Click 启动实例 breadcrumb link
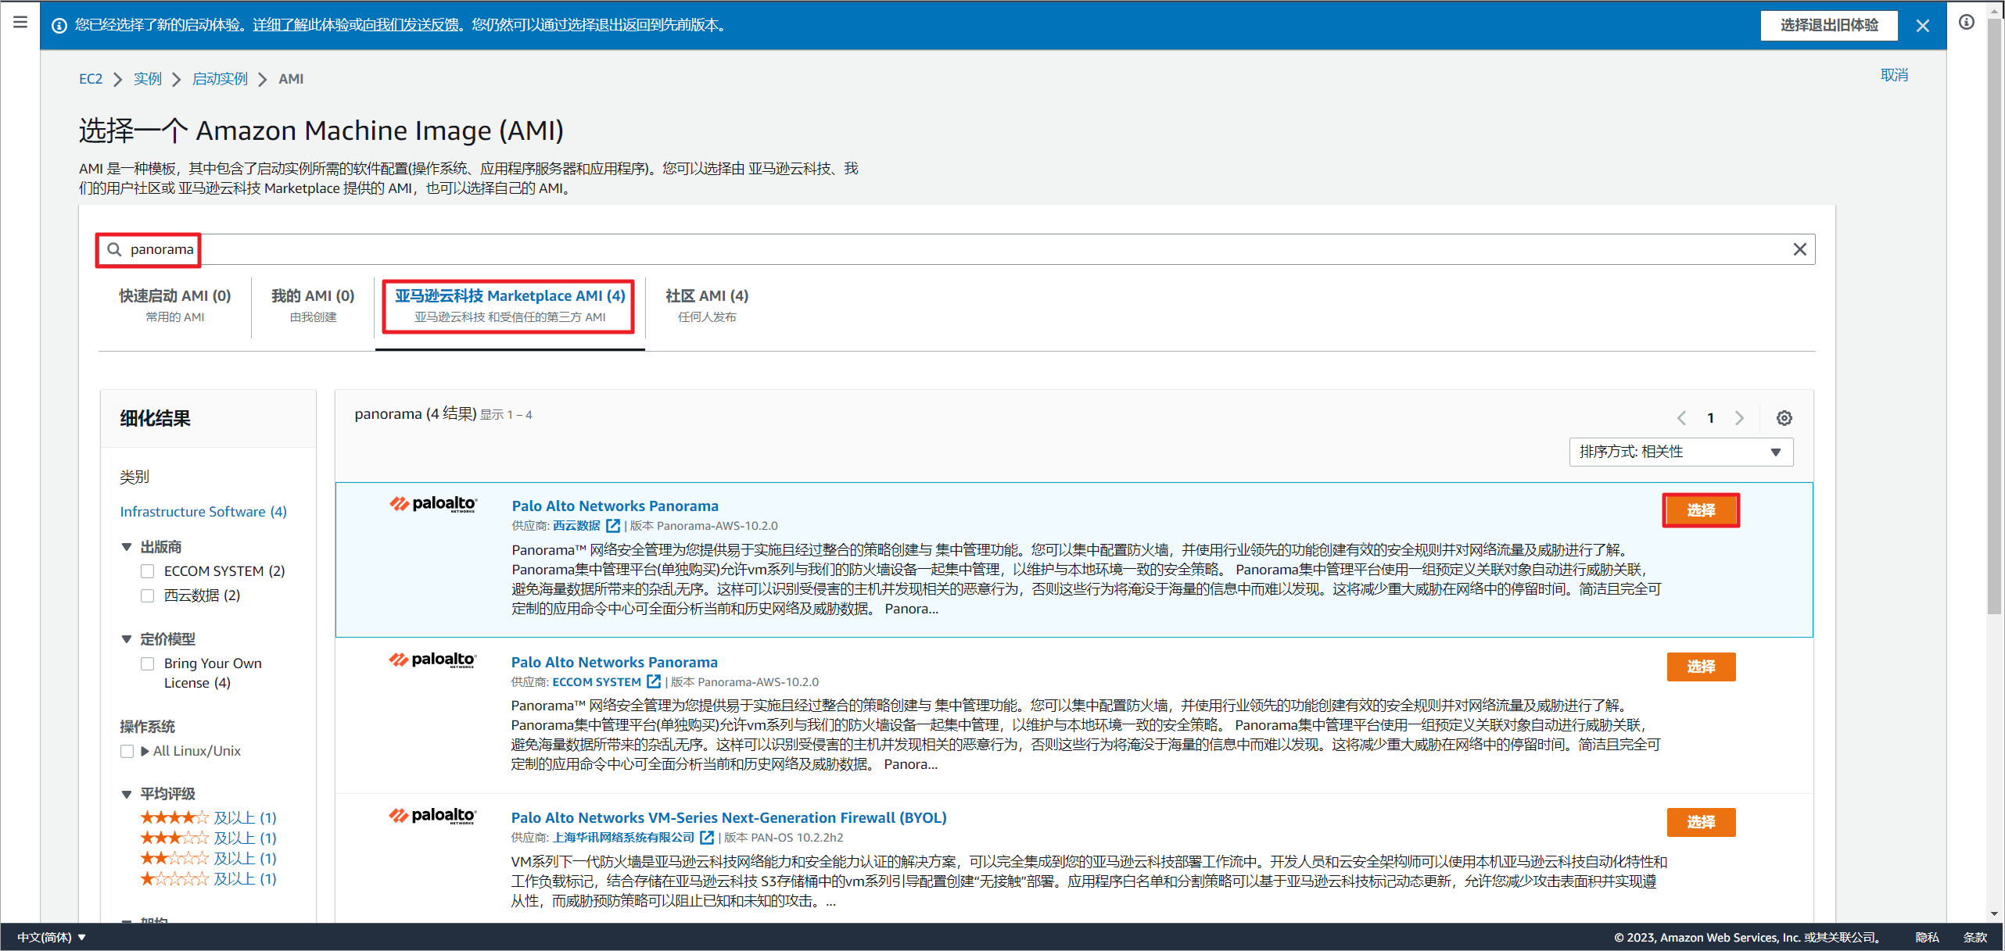The image size is (2005, 951). click(x=220, y=79)
